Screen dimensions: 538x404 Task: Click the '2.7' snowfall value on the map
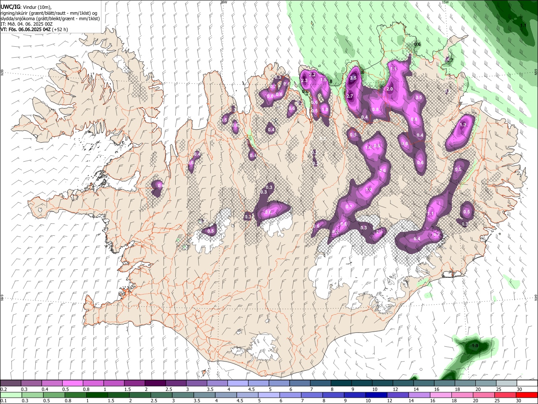point(350,96)
